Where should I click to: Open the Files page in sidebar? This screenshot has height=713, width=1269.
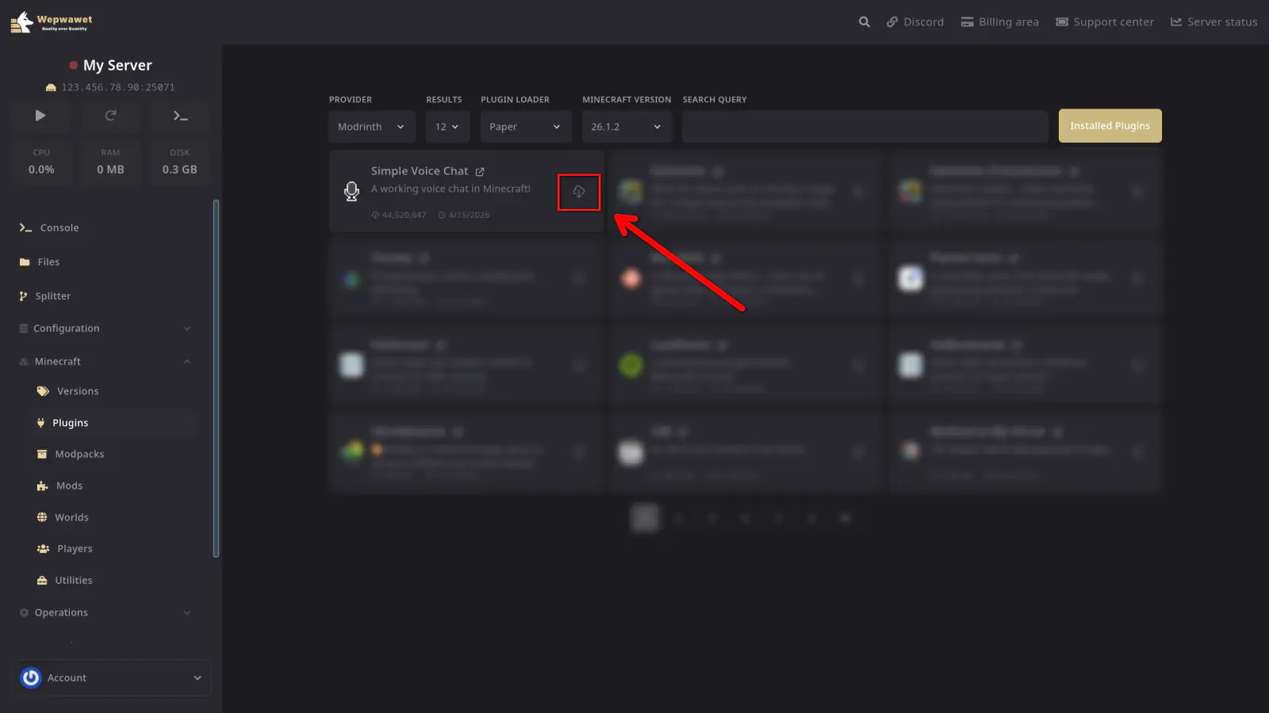point(48,261)
